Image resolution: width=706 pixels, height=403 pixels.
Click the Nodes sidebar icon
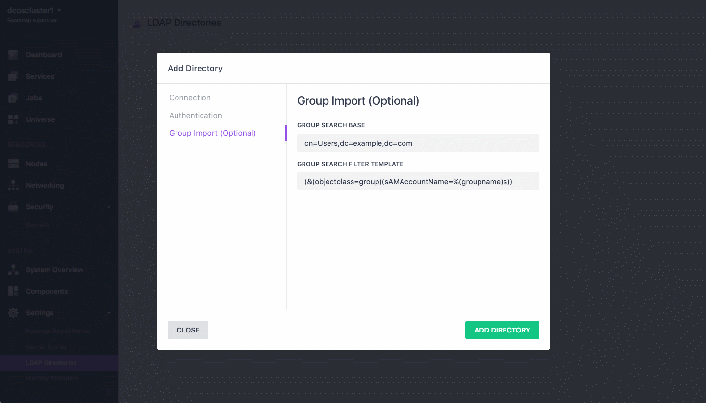pos(13,164)
